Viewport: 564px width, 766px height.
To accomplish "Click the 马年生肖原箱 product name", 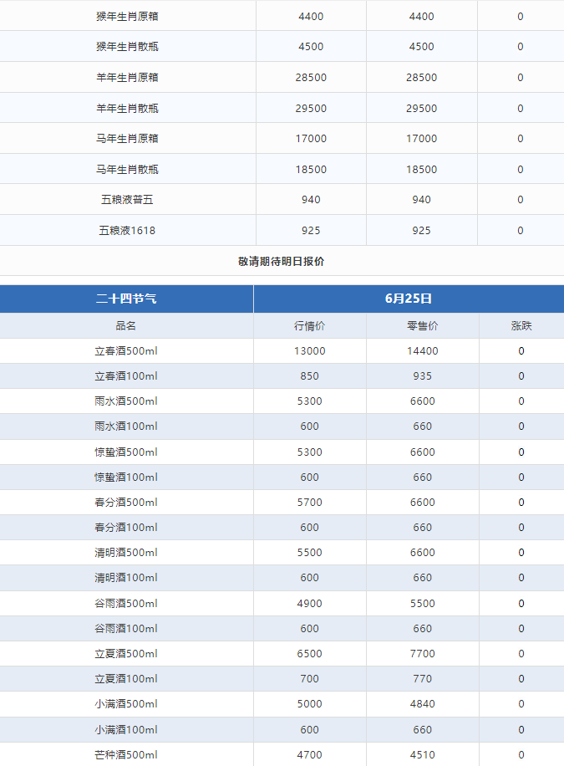I will coord(127,138).
